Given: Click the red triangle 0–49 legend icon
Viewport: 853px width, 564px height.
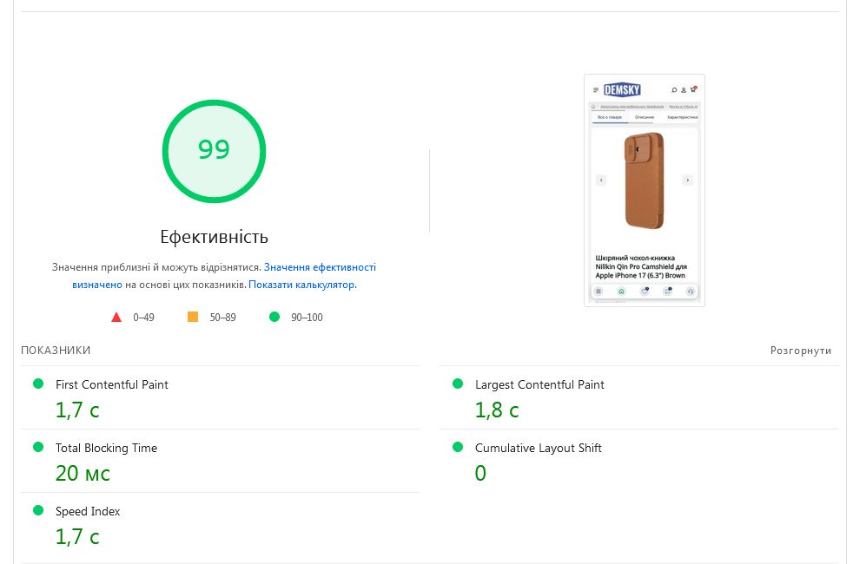Looking at the screenshot, I should (x=116, y=317).
